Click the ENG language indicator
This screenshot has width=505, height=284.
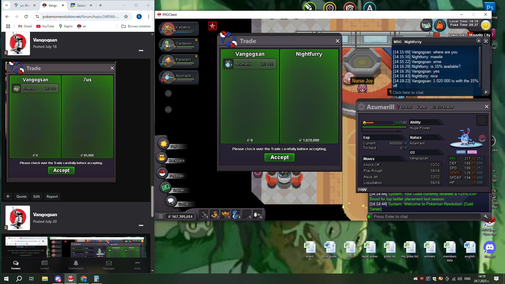(467, 279)
